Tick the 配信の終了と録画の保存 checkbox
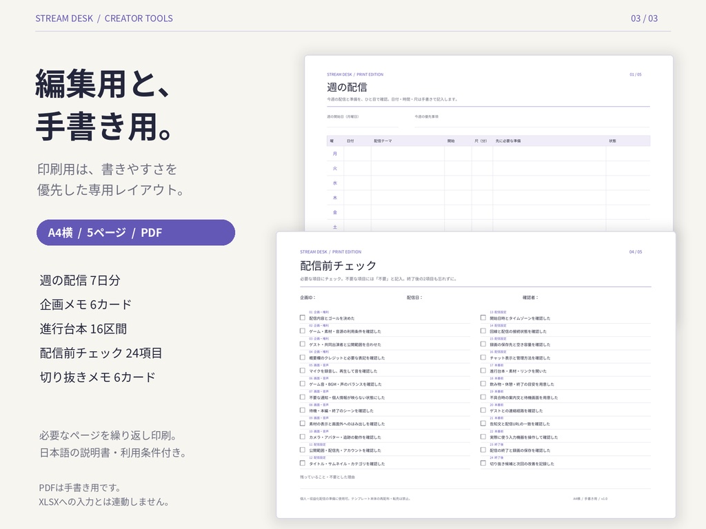The height and width of the screenshot is (529, 706). (483, 450)
